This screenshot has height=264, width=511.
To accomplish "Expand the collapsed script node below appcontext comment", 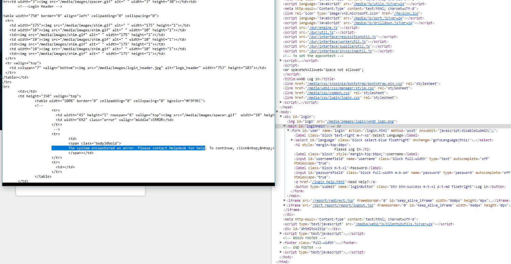I will pyautogui.click(x=281, y=60).
